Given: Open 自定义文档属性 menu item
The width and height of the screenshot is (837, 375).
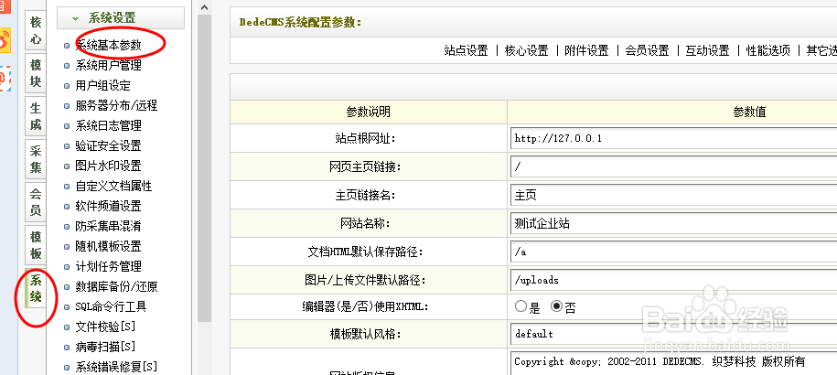Looking at the screenshot, I should (x=113, y=187).
